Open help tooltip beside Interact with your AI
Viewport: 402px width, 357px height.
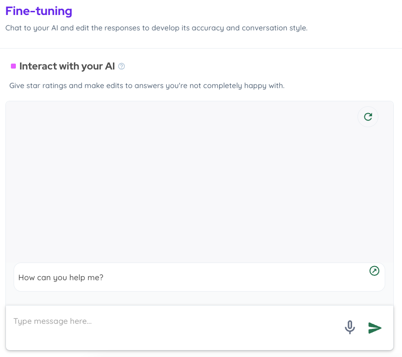(121, 66)
